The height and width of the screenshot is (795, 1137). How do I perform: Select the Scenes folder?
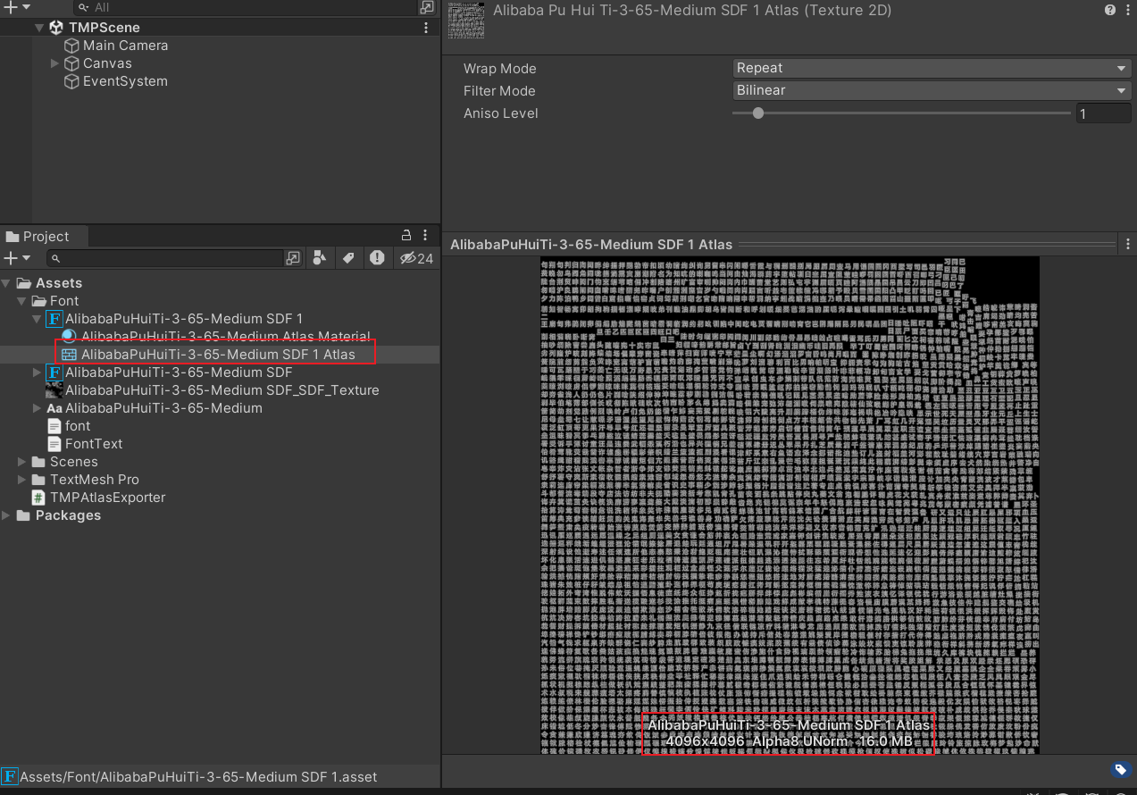[x=64, y=462]
